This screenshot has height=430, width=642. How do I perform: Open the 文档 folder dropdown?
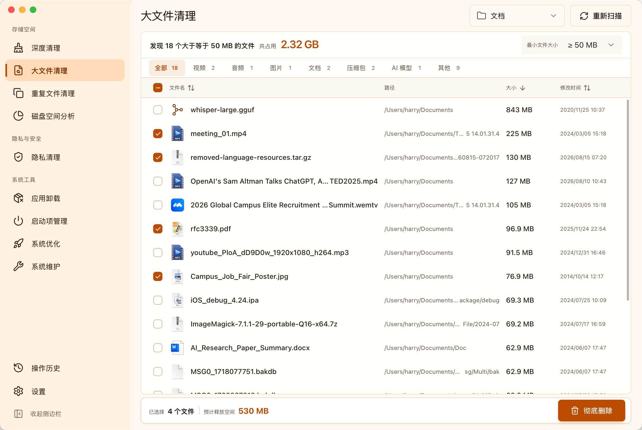click(x=517, y=16)
